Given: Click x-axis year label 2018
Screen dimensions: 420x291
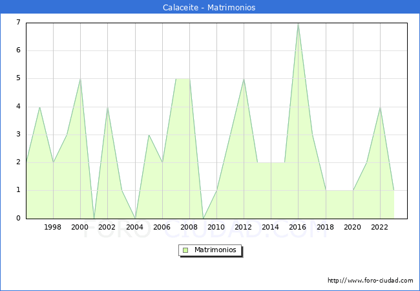Looking at the screenshot, I should (326, 227).
